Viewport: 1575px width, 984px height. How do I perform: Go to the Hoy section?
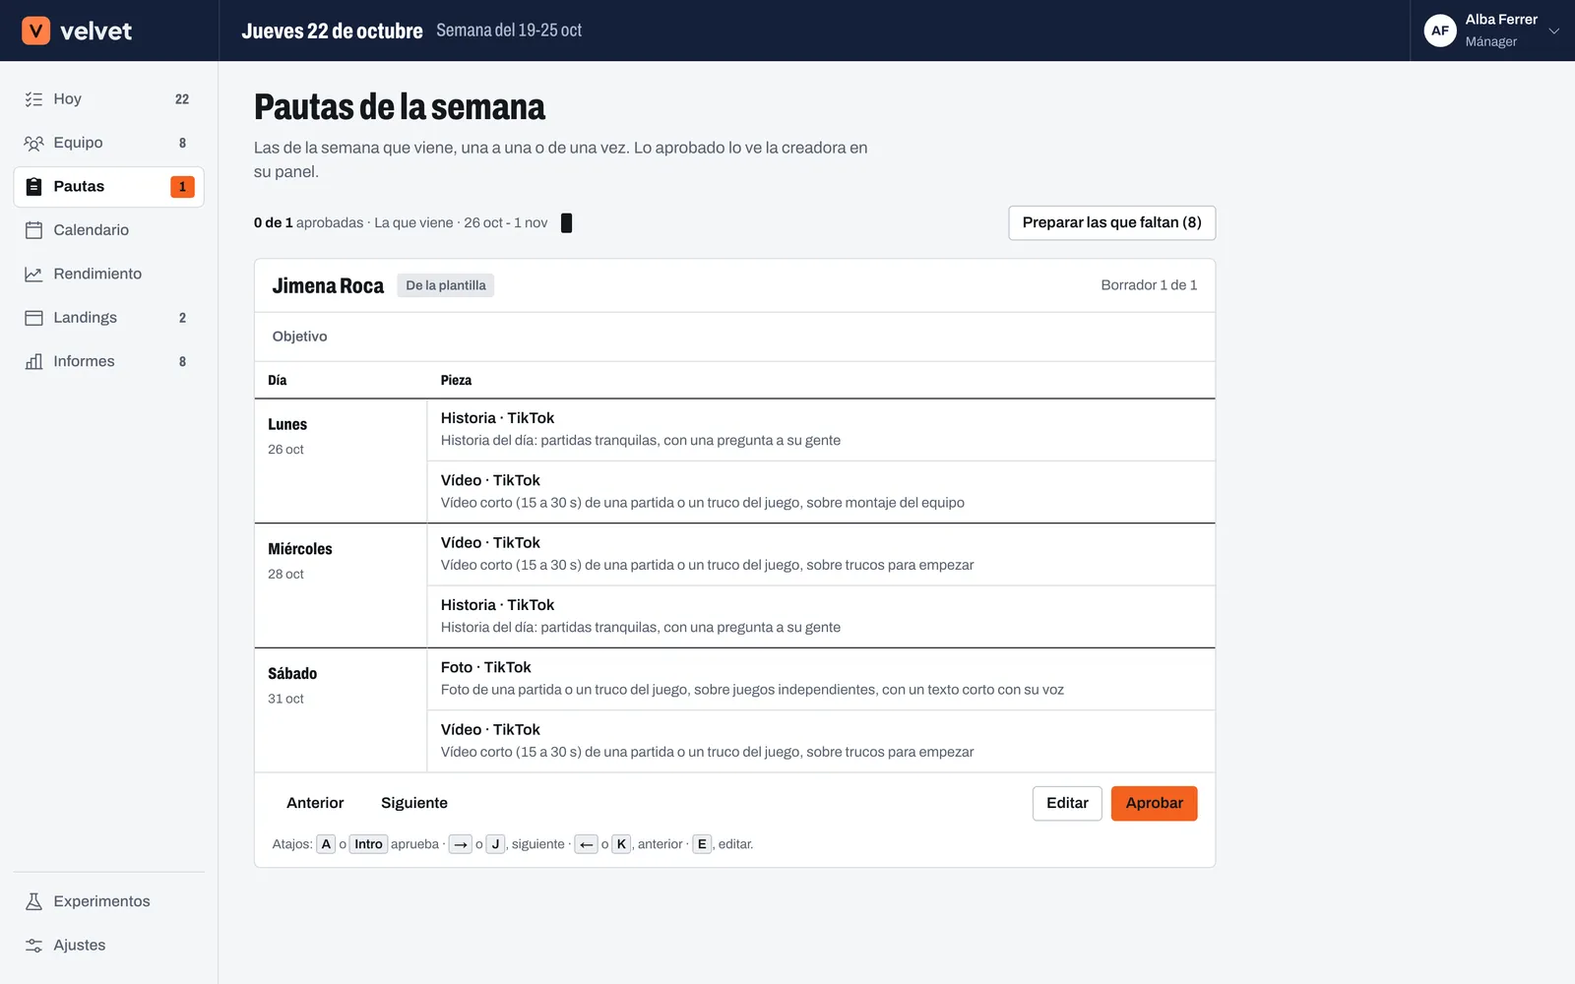click(108, 99)
